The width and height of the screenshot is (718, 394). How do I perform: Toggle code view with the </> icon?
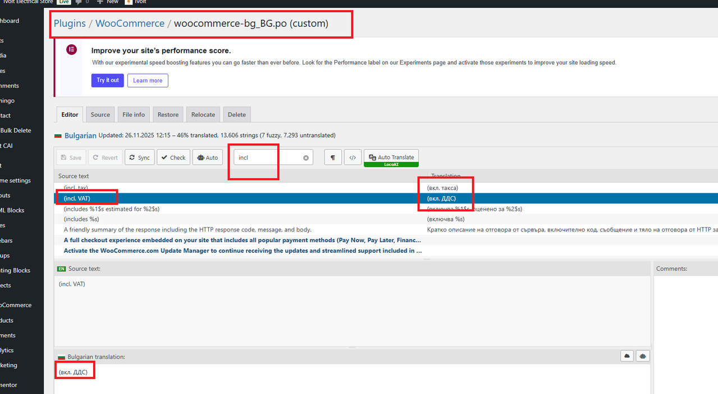[353, 157]
